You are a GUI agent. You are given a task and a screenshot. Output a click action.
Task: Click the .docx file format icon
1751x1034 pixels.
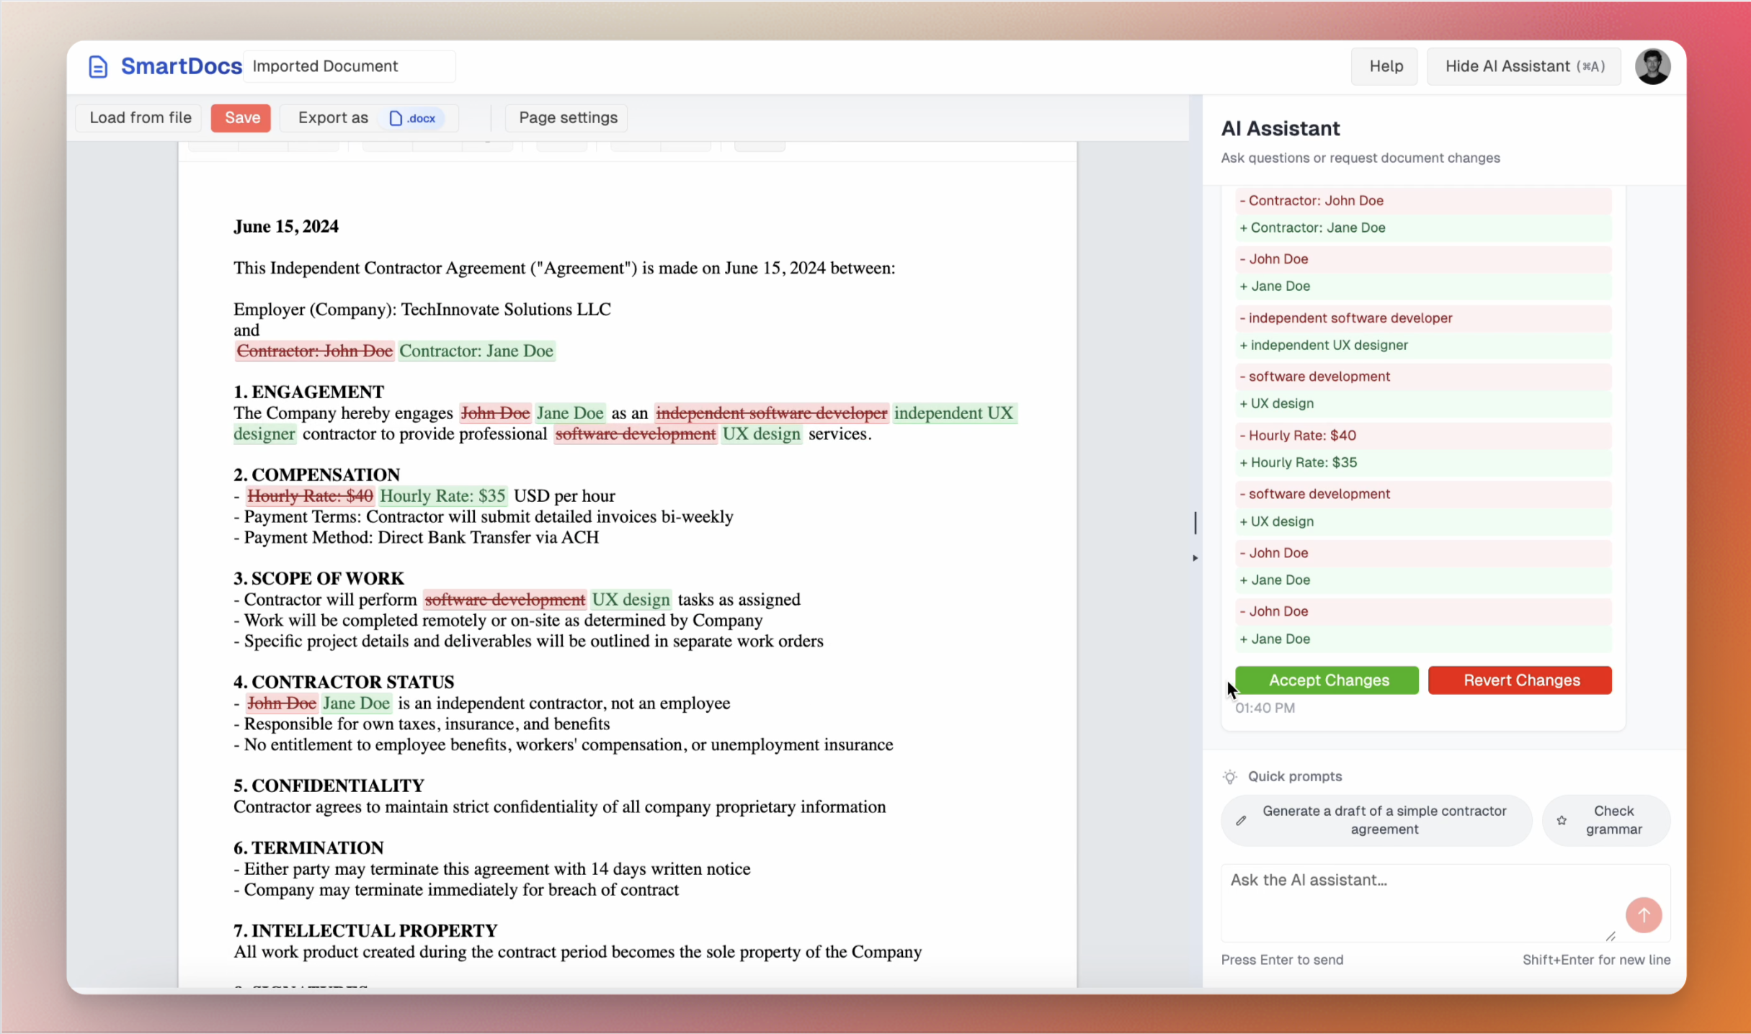coord(396,118)
